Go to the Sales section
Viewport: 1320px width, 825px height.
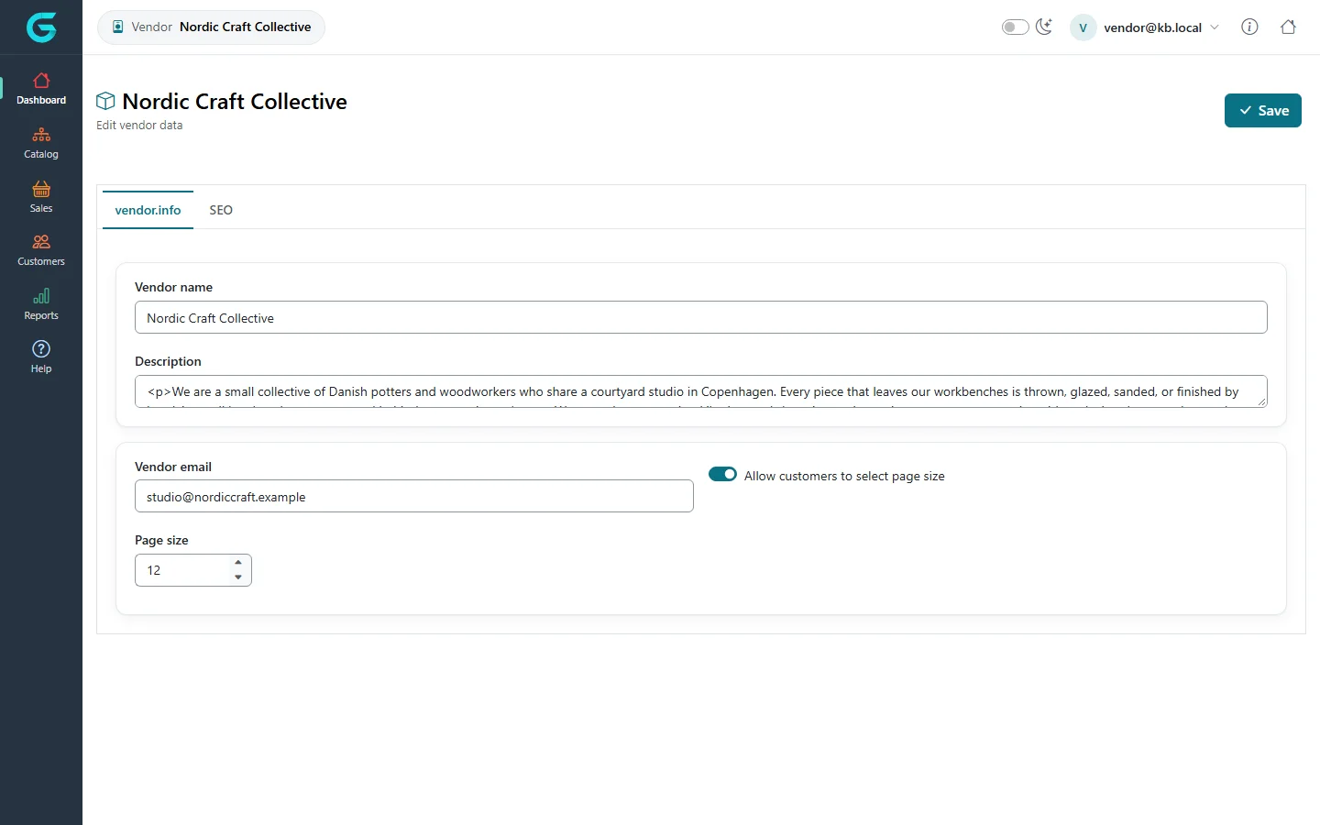(41, 197)
